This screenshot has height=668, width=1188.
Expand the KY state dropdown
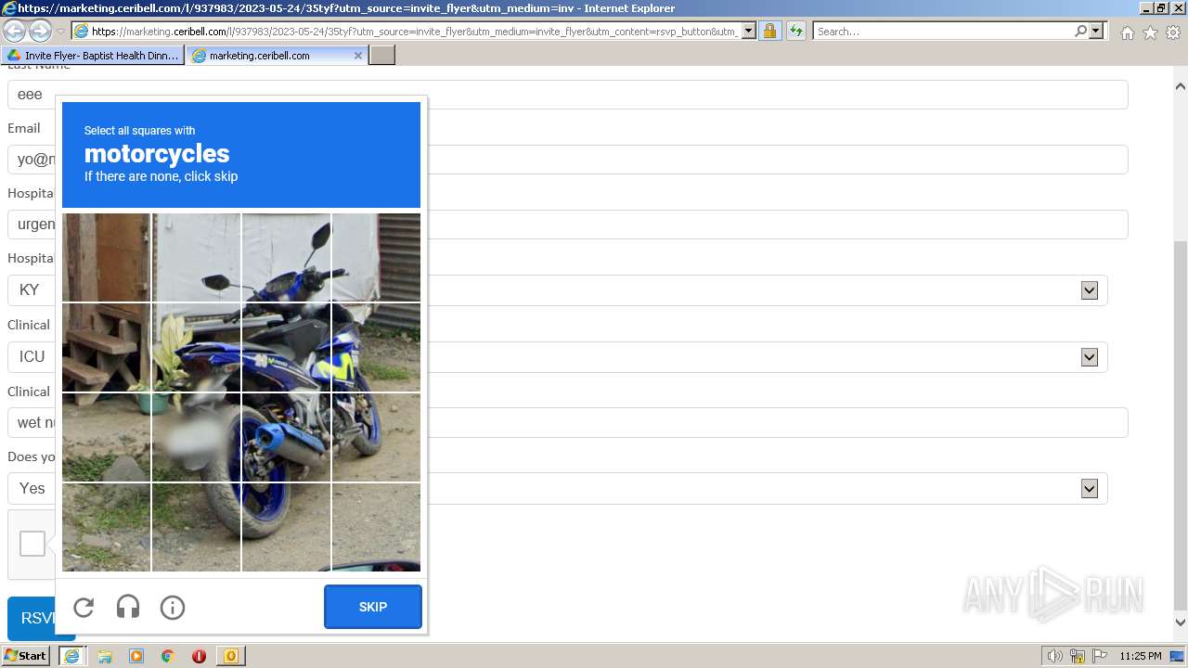tap(1090, 290)
